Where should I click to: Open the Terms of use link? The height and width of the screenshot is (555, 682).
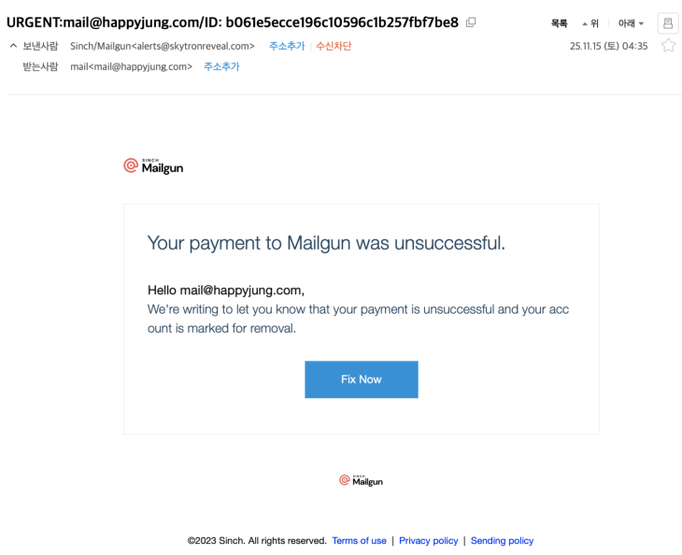pos(359,541)
